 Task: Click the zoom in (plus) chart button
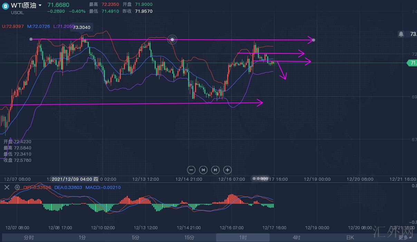[x=227, y=170]
